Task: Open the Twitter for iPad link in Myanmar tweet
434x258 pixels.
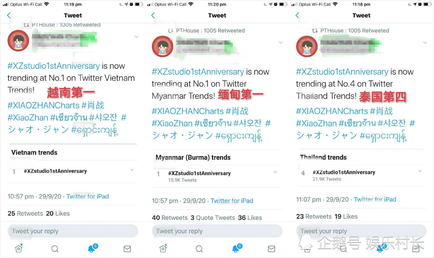Action: [232, 201]
